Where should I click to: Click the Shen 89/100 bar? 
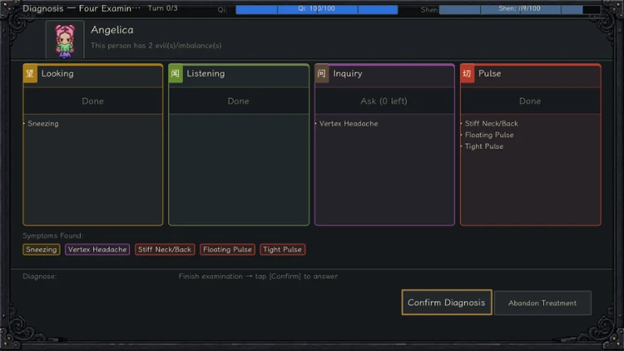click(519, 10)
